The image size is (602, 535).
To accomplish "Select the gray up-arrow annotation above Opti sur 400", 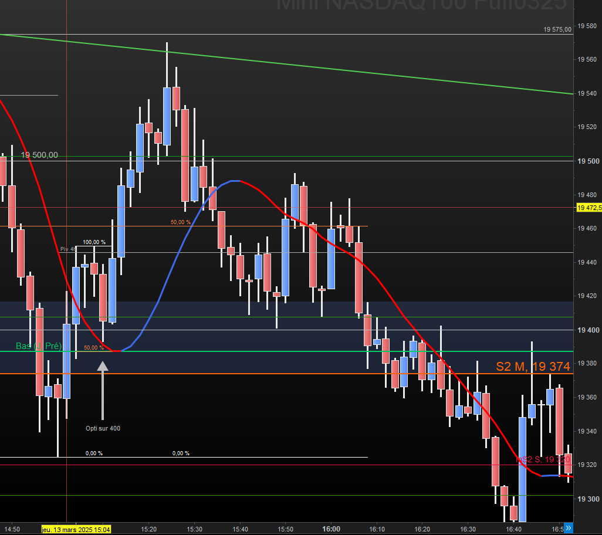I will pos(103,390).
